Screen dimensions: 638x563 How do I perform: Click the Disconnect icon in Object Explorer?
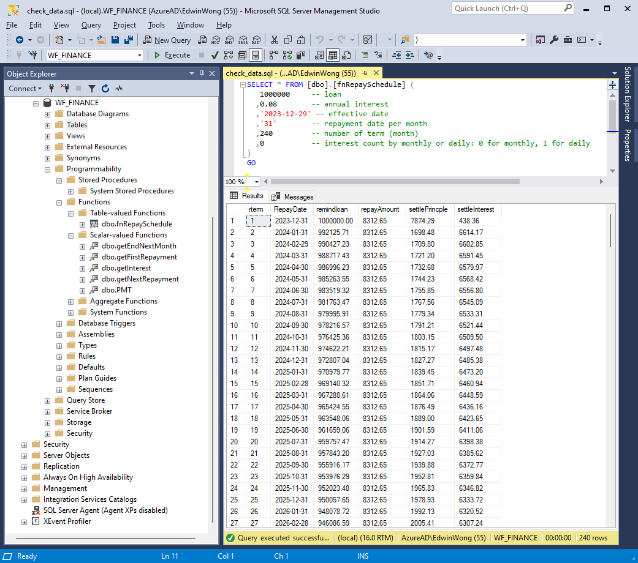[x=64, y=88]
